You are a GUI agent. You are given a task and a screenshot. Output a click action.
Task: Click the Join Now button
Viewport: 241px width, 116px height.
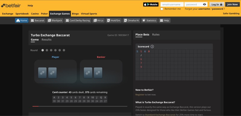click(x=232, y=5)
